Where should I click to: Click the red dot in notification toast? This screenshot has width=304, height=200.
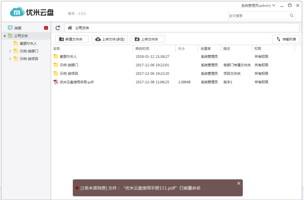[x=77, y=188]
